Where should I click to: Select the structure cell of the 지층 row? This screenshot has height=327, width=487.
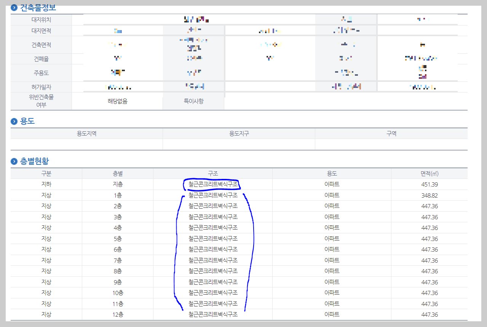tap(213, 184)
